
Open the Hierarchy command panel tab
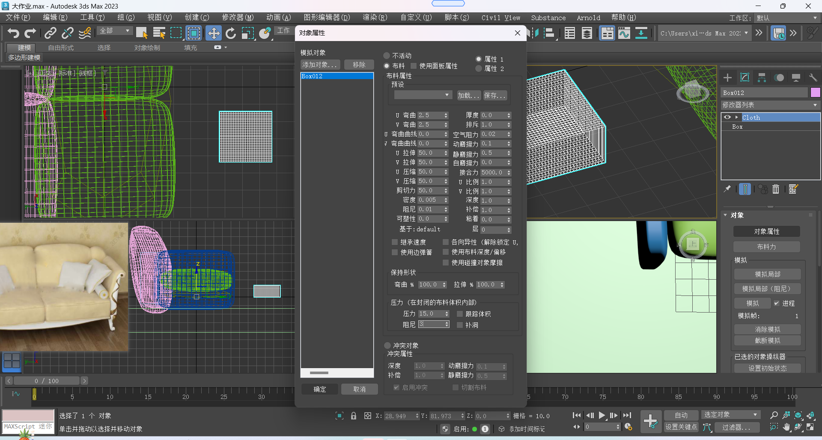[762, 77]
